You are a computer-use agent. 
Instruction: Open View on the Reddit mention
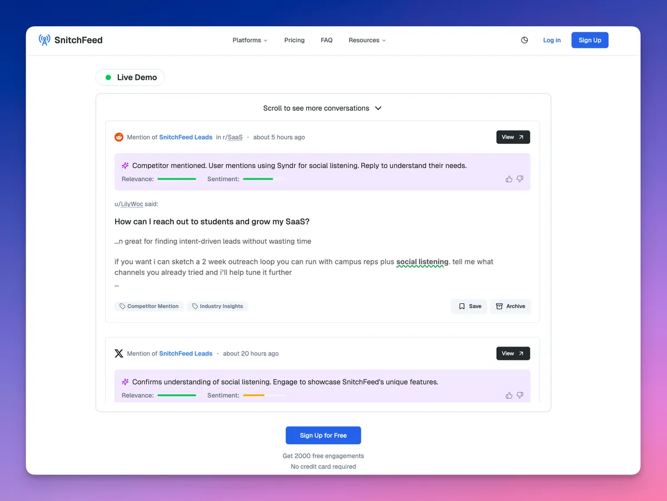click(513, 137)
